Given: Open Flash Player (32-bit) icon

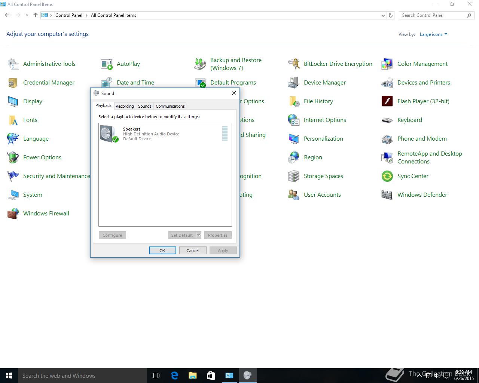Looking at the screenshot, I should pyautogui.click(x=387, y=101).
